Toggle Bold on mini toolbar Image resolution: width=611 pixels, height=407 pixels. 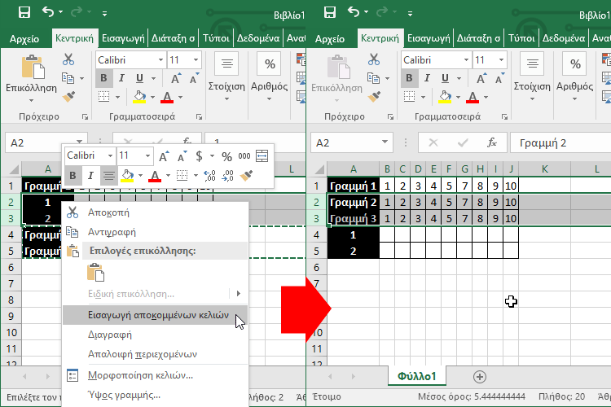click(x=73, y=176)
